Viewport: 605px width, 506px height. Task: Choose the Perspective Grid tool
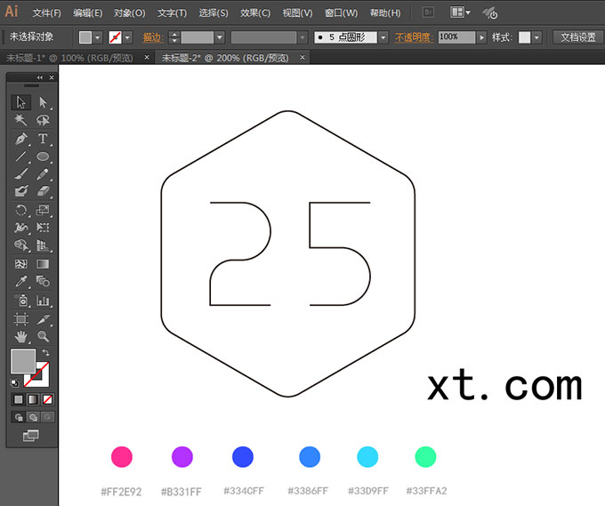(43, 245)
